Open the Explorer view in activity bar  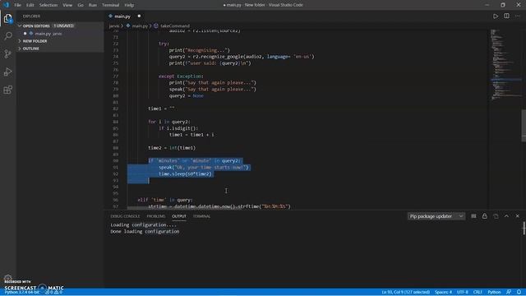tap(7, 18)
